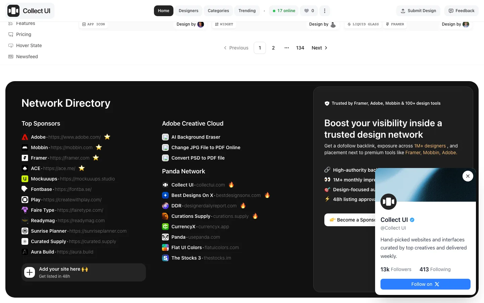The width and height of the screenshot is (484, 303).
Task: Click the Become a Sponsor button
Action: pos(350,220)
